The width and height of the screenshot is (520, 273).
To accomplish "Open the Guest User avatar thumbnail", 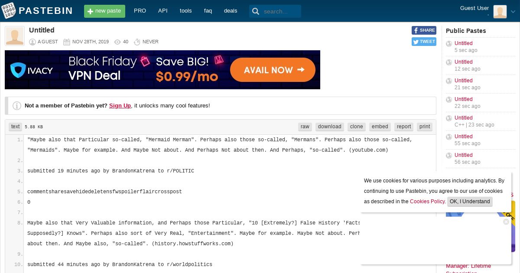I will [x=500, y=12].
